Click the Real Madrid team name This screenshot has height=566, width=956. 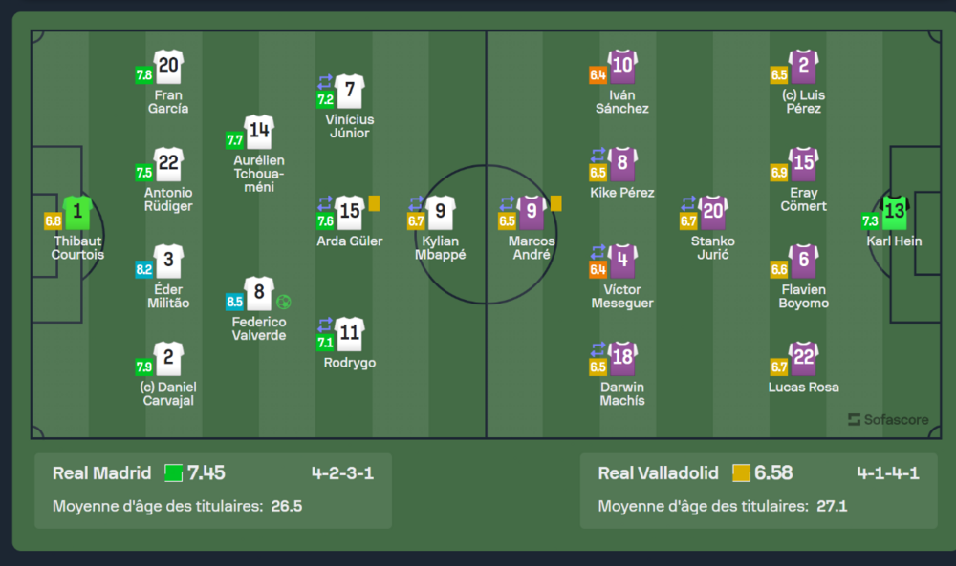point(102,472)
